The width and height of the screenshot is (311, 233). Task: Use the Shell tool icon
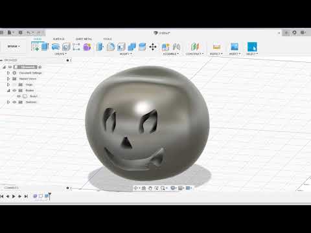coord(121,47)
